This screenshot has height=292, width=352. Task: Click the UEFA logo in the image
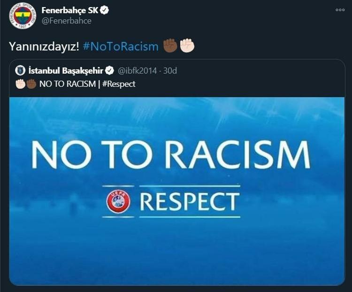(118, 201)
